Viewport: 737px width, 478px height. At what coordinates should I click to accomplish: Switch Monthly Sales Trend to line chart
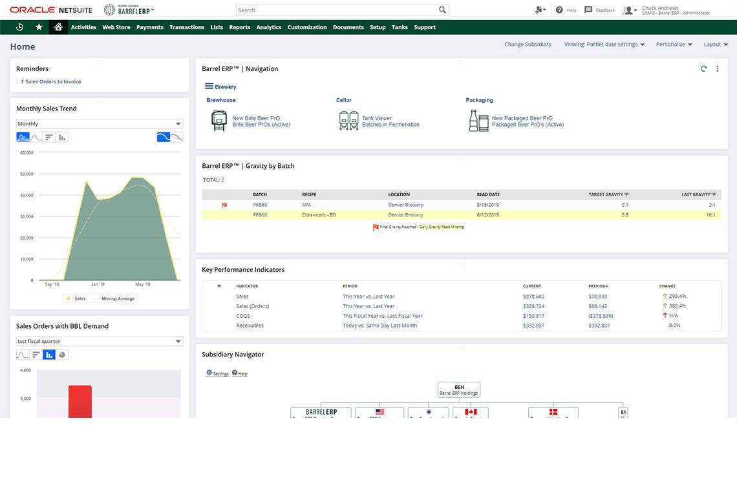point(36,137)
